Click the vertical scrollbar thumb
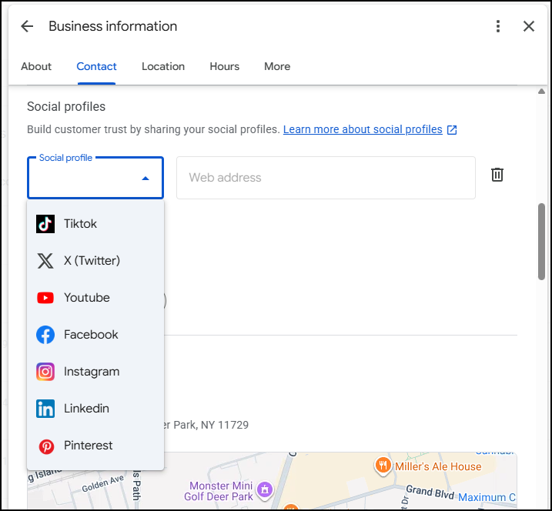552x511 pixels. coord(541,242)
